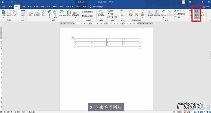Click the table resize handle square
The width and height of the screenshot is (211, 113).
click(x=140, y=47)
